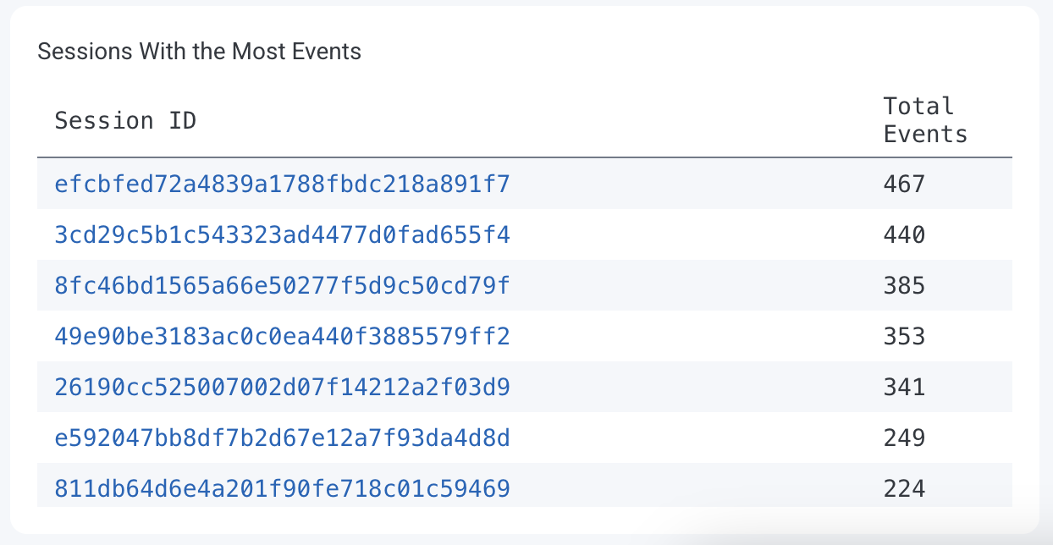The width and height of the screenshot is (1053, 545).
Task: Click the value 467 in Total Events
Action: tap(904, 184)
